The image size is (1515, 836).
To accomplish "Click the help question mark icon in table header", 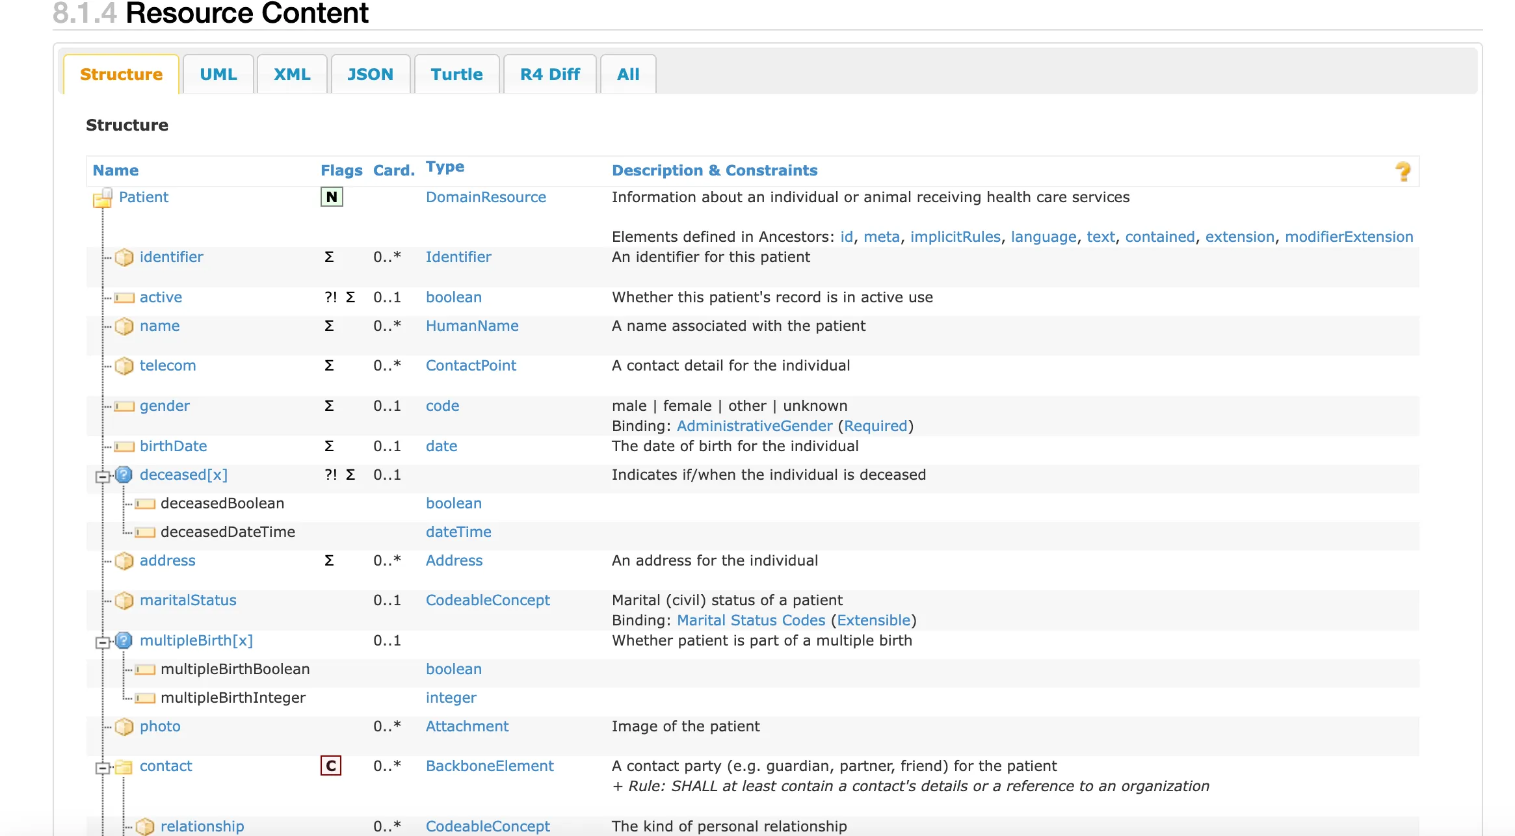I will coord(1403,171).
